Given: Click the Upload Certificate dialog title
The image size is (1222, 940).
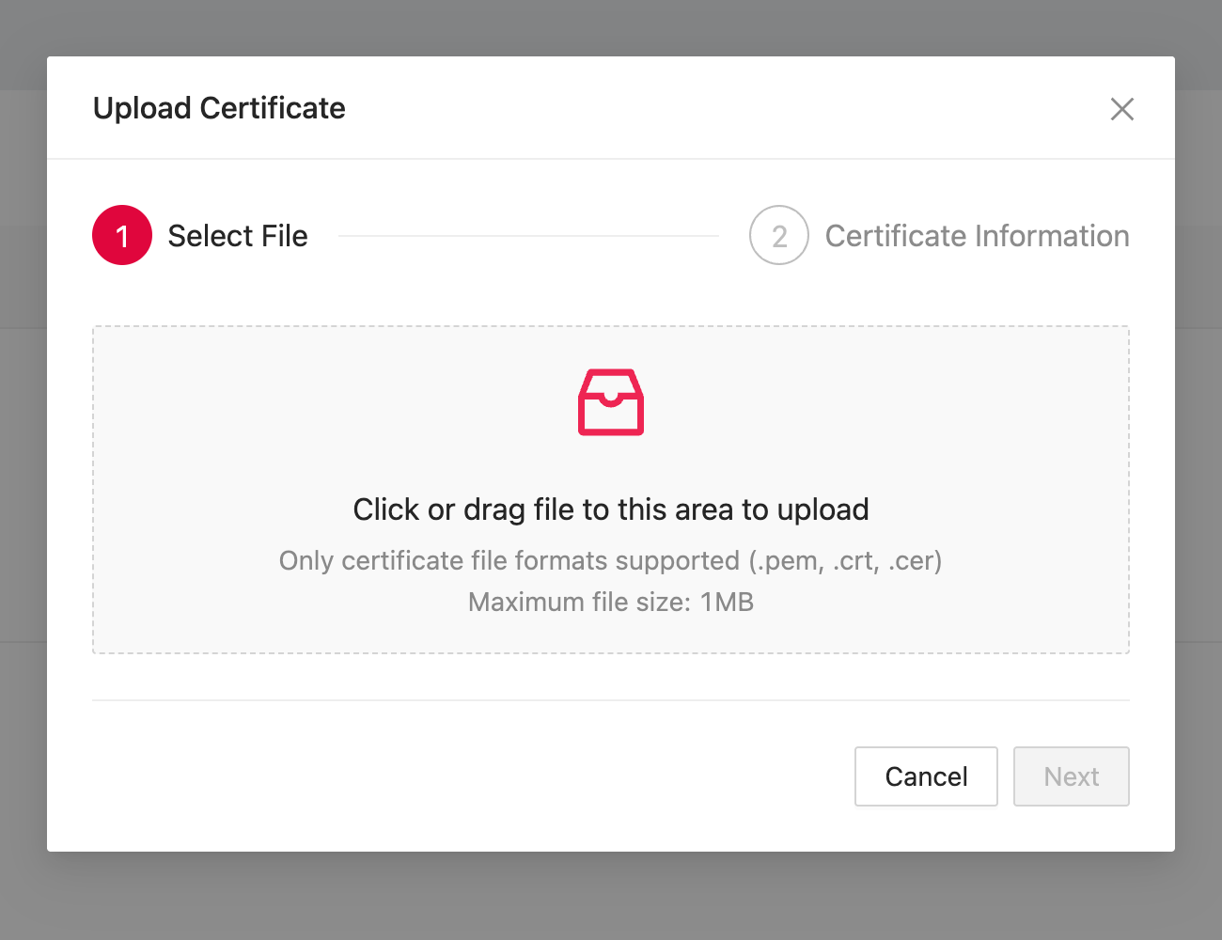Looking at the screenshot, I should click(219, 108).
